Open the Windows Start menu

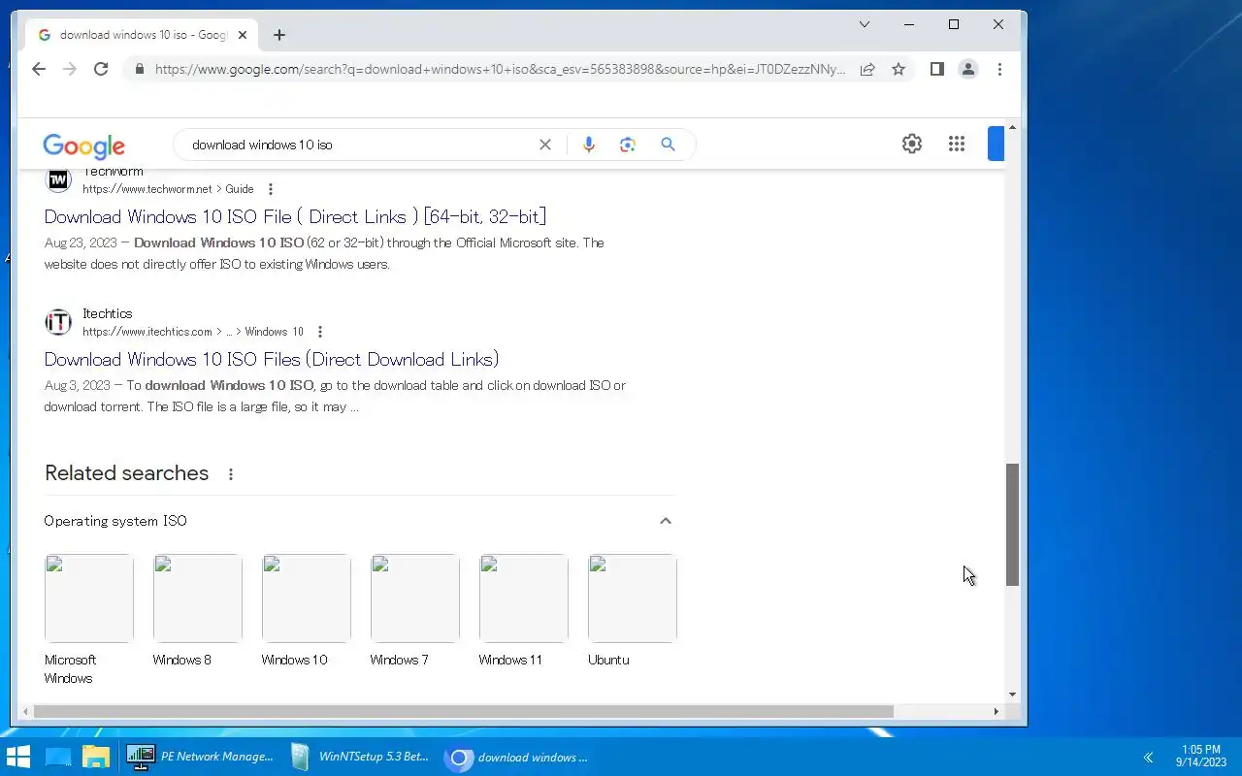[17, 757]
